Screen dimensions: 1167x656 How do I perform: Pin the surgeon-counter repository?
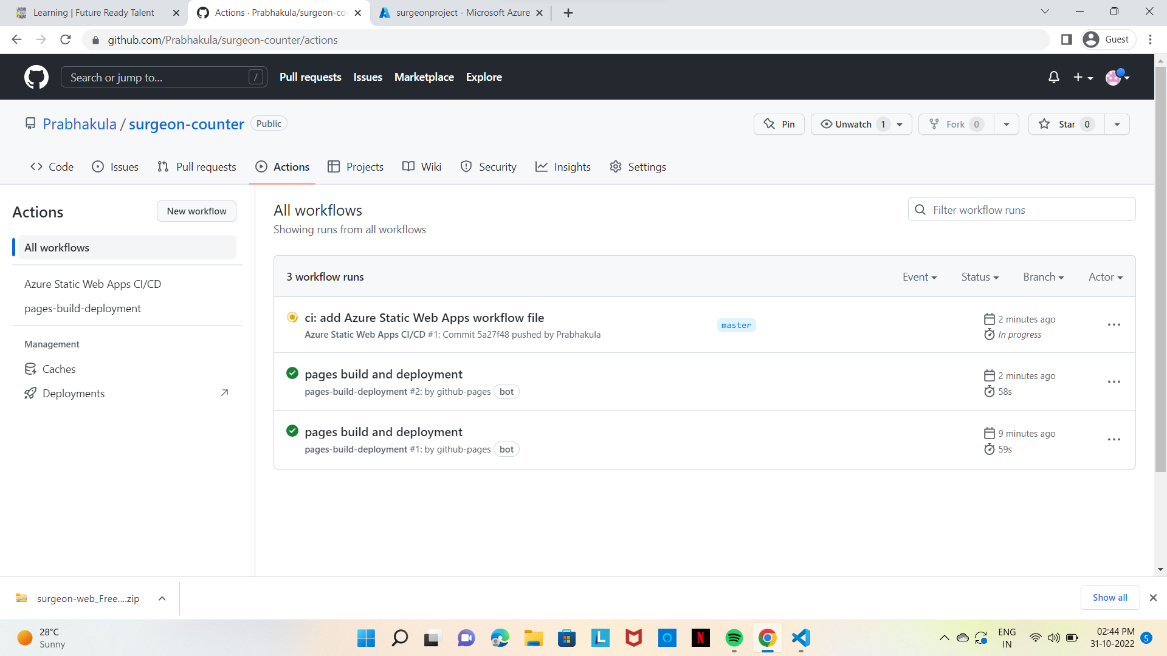click(x=779, y=124)
